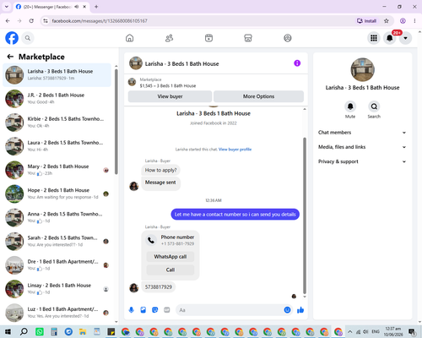The image size is (422, 338).
Task: Search in conversation using the Search icon
Action: tap(374, 106)
